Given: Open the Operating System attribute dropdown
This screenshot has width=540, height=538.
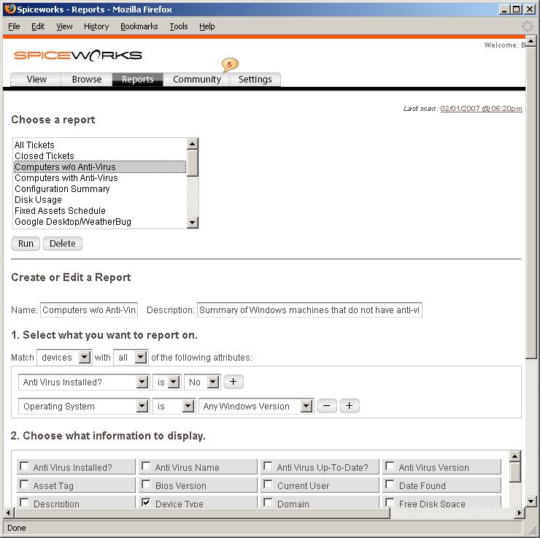Looking at the screenshot, I should (84, 406).
